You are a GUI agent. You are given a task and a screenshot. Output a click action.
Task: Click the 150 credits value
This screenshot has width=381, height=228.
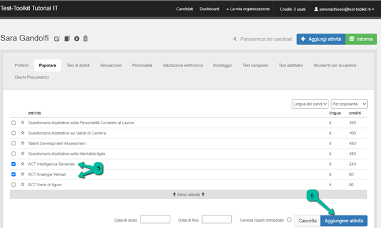point(353,123)
